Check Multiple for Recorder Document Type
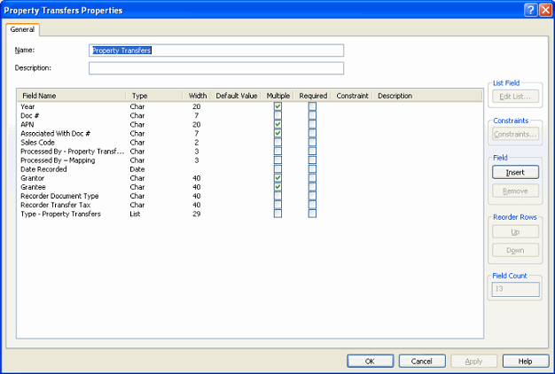 pos(277,196)
